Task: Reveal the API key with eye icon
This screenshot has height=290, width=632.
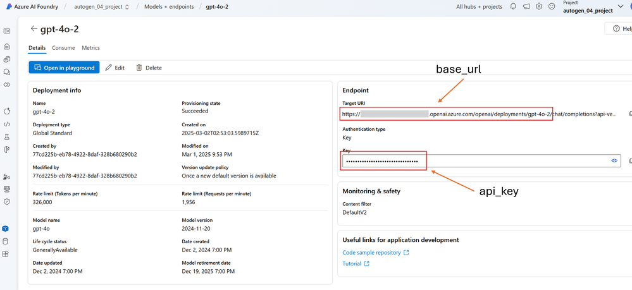Action: [614, 161]
